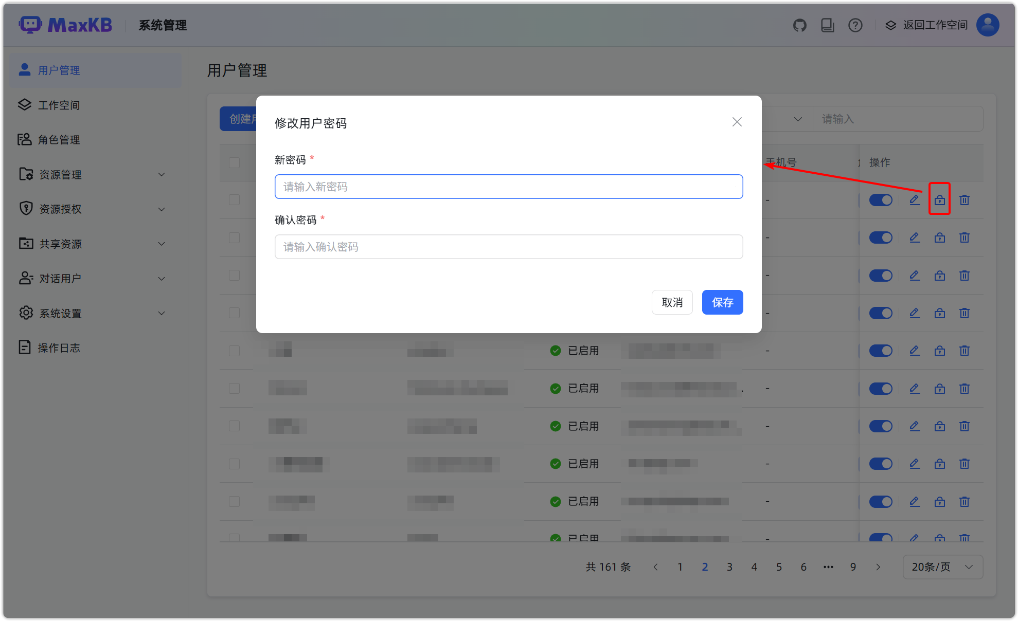
Task: Open the user avatar icon in top right
Action: (x=987, y=25)
